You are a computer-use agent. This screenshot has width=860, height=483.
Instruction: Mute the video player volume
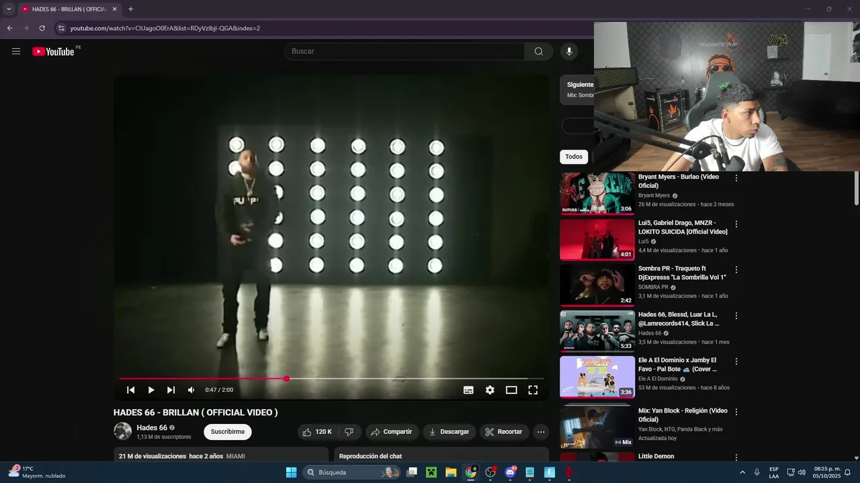(191, 390)
